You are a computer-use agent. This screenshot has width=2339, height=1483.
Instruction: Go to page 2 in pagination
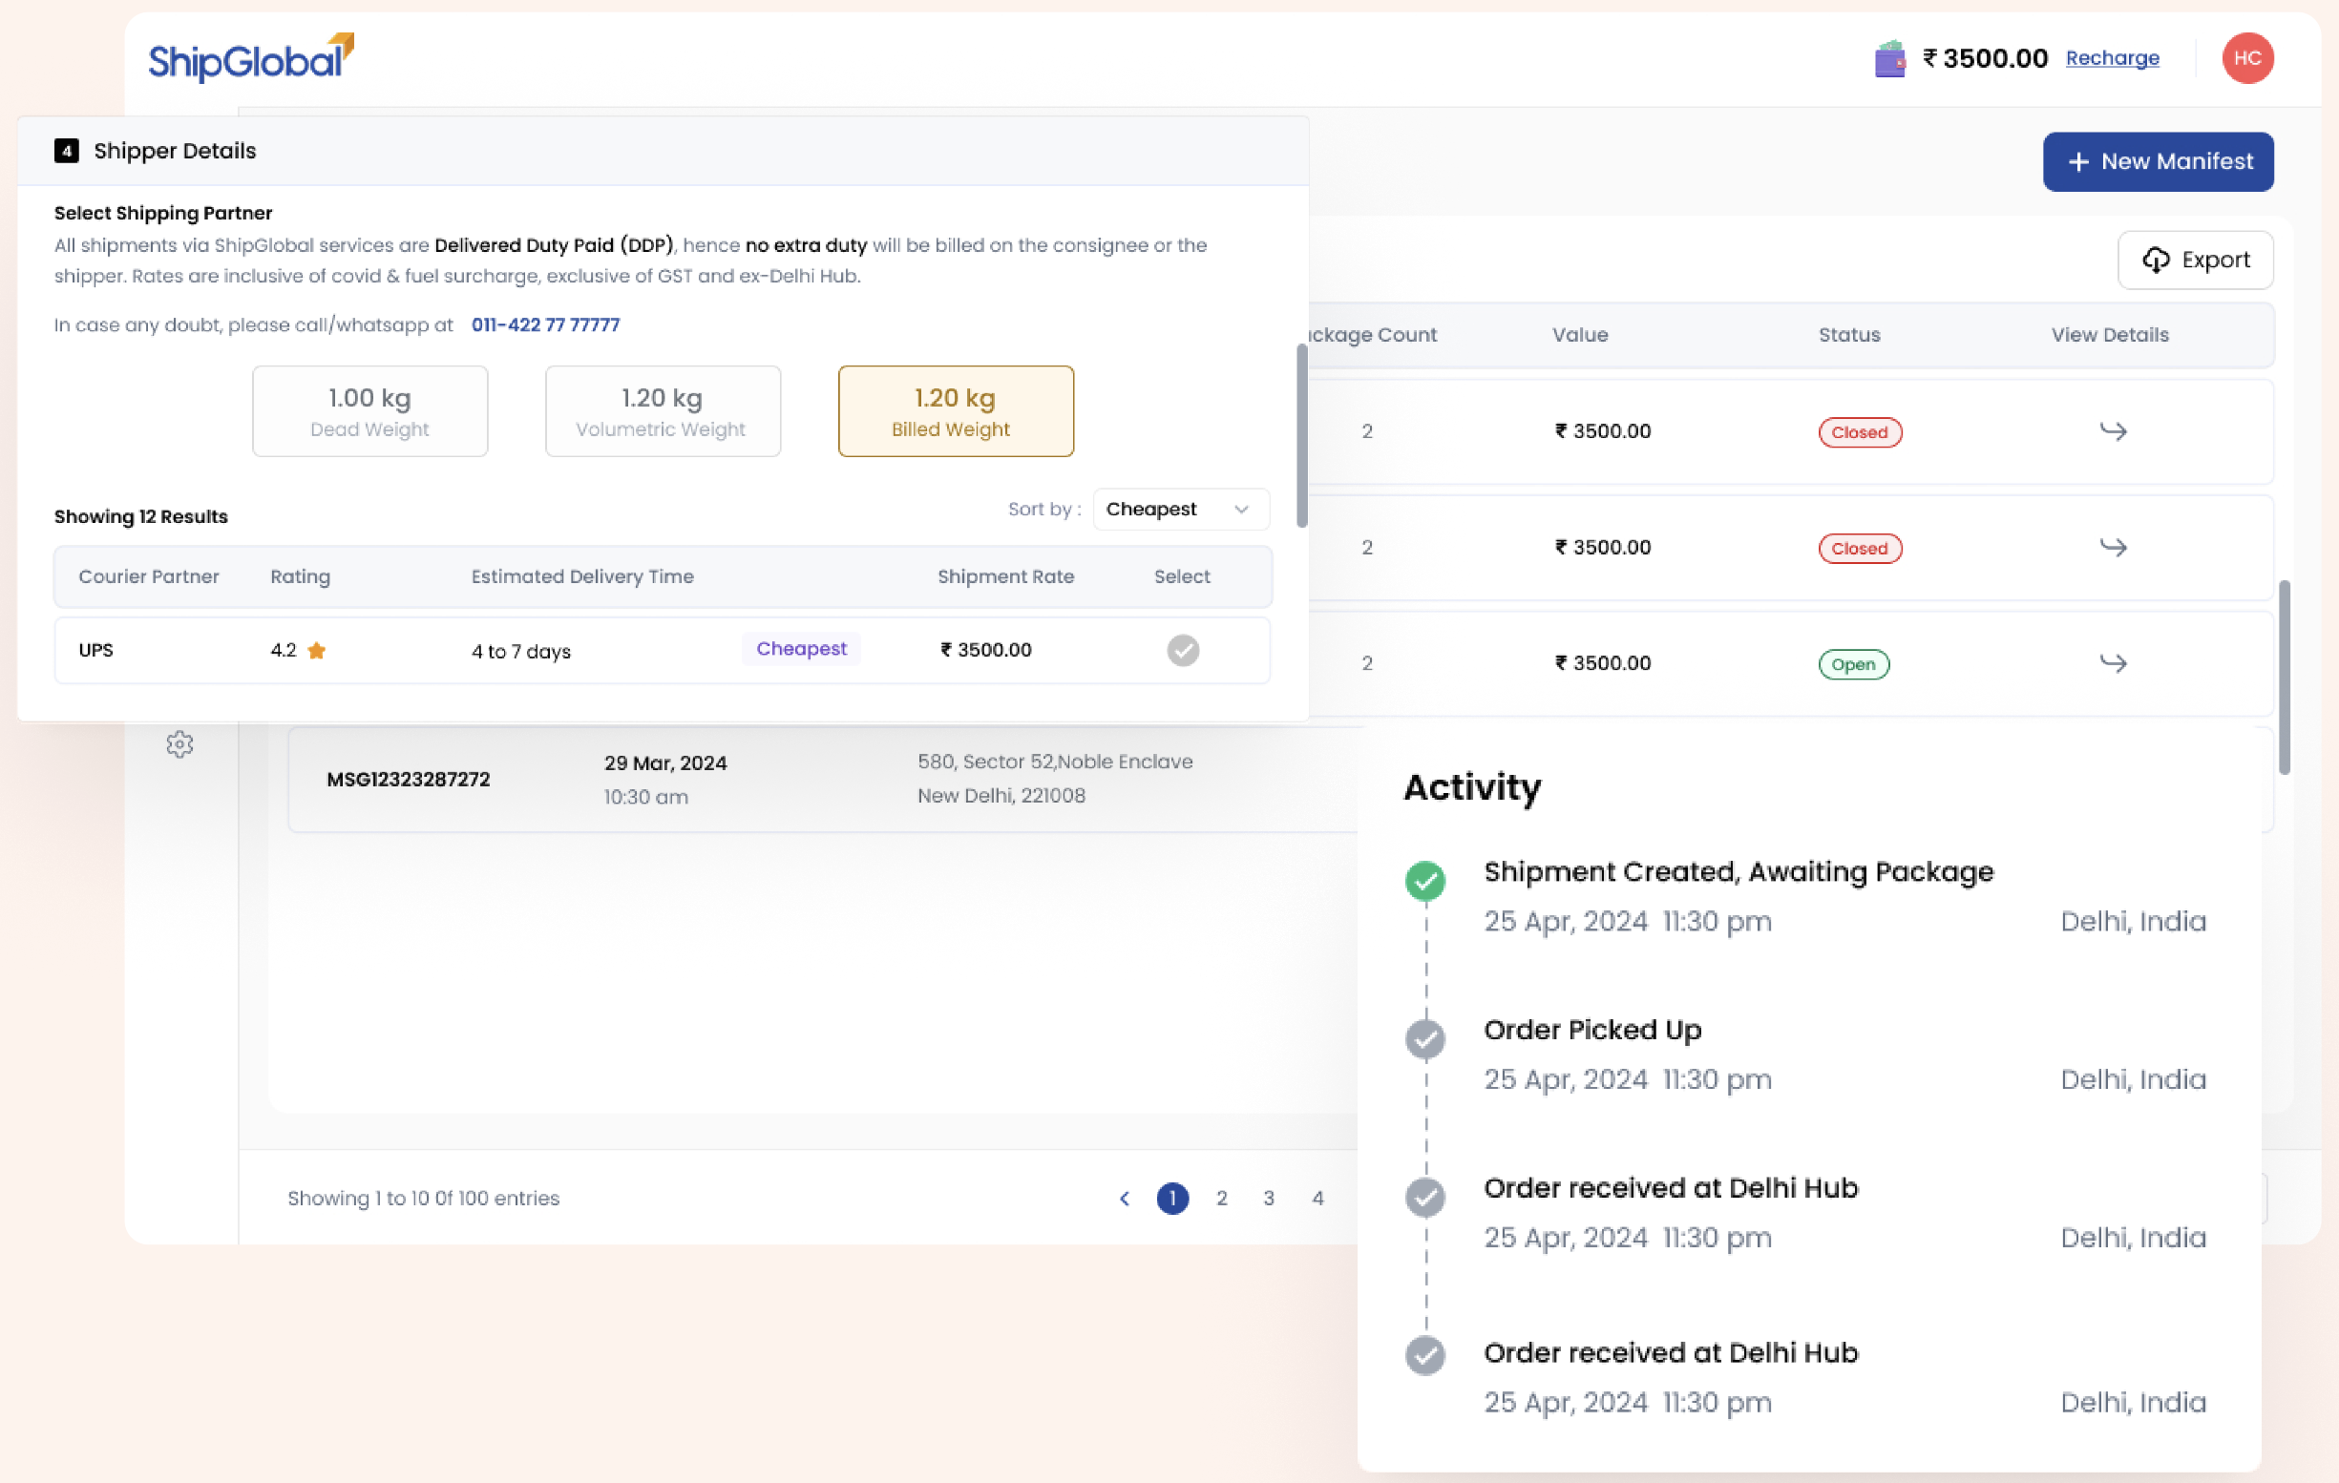(x=1221, y=1199)
